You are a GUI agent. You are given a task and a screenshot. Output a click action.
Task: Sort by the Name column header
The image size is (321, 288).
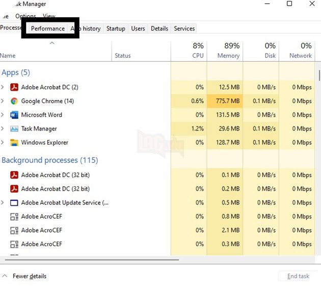tap(56, 51)
